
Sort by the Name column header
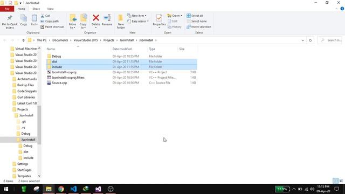click(78, 49)
